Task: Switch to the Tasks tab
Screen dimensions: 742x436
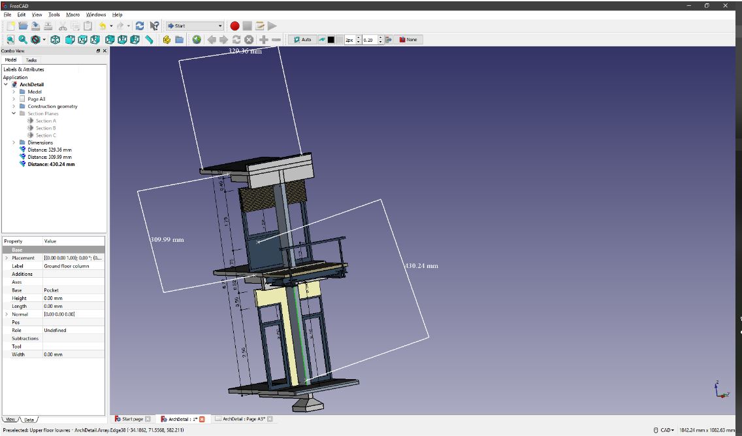Action: pyautogui.click(x=31, y=59)
